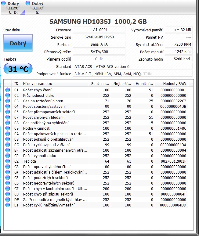The height and width of the screenshot is (236, 199).
Task: Click status icon for 04 Počet spuštění/zastavení
Action: click(8, 106)
